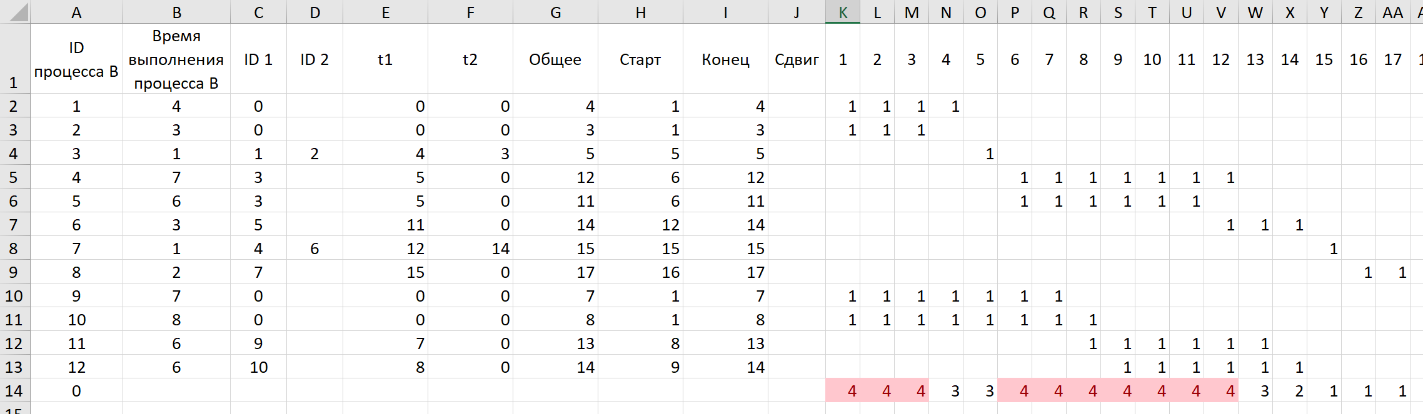This screenshot has width=1423, height=414.
Task: Select the 'Общее' header cell
Action: (x=555, y=59)
